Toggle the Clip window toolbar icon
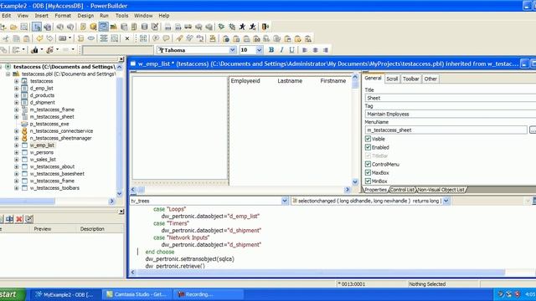 pyautogui.click(x=103, y=27)
